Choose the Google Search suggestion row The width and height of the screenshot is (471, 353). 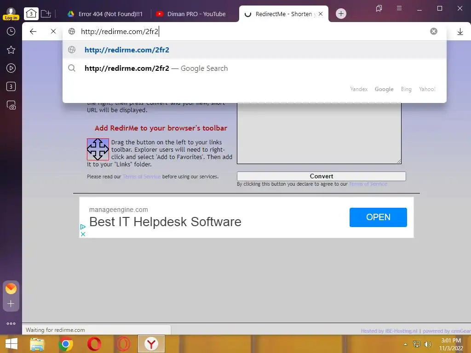click(254, 68)
